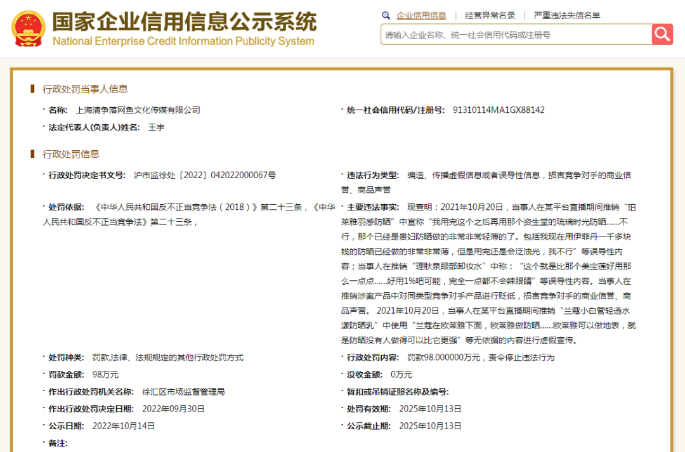Click the credit code 91310114MA1GX88142
Screen dimensions: 685x452
pyautogui.click(x=499, y=110)
